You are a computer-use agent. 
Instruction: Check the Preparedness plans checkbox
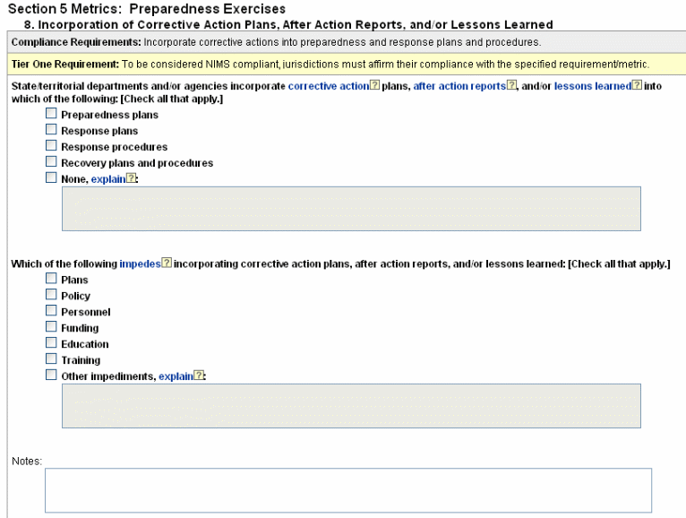pyautogui.click(x=51, y=115)
